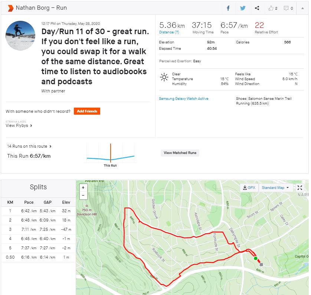Select kilometer 3 split row
The image size is (311, 295).
click(38, 230)
